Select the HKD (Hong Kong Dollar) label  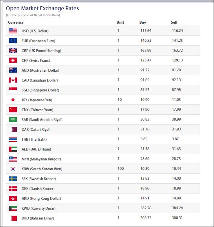[41, 198]
